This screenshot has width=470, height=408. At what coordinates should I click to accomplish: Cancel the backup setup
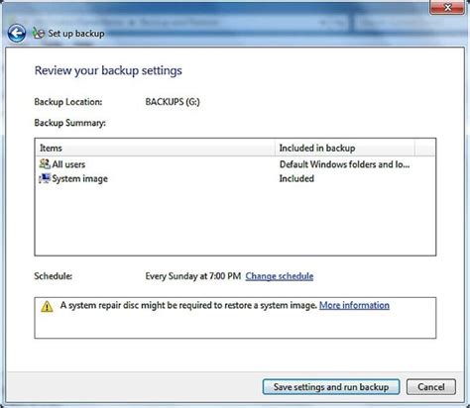click(x=431, y=387)
